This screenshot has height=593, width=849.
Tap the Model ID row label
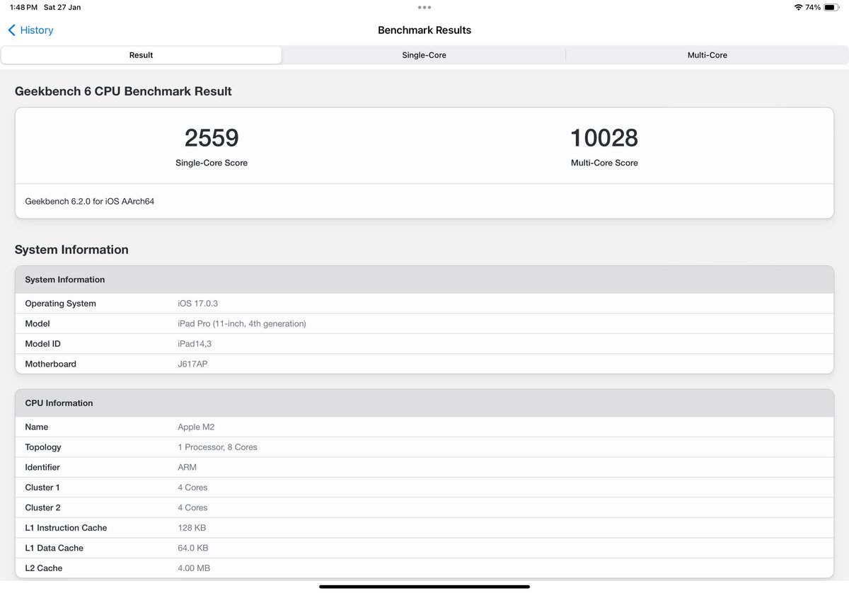click(x=42, y=344)
